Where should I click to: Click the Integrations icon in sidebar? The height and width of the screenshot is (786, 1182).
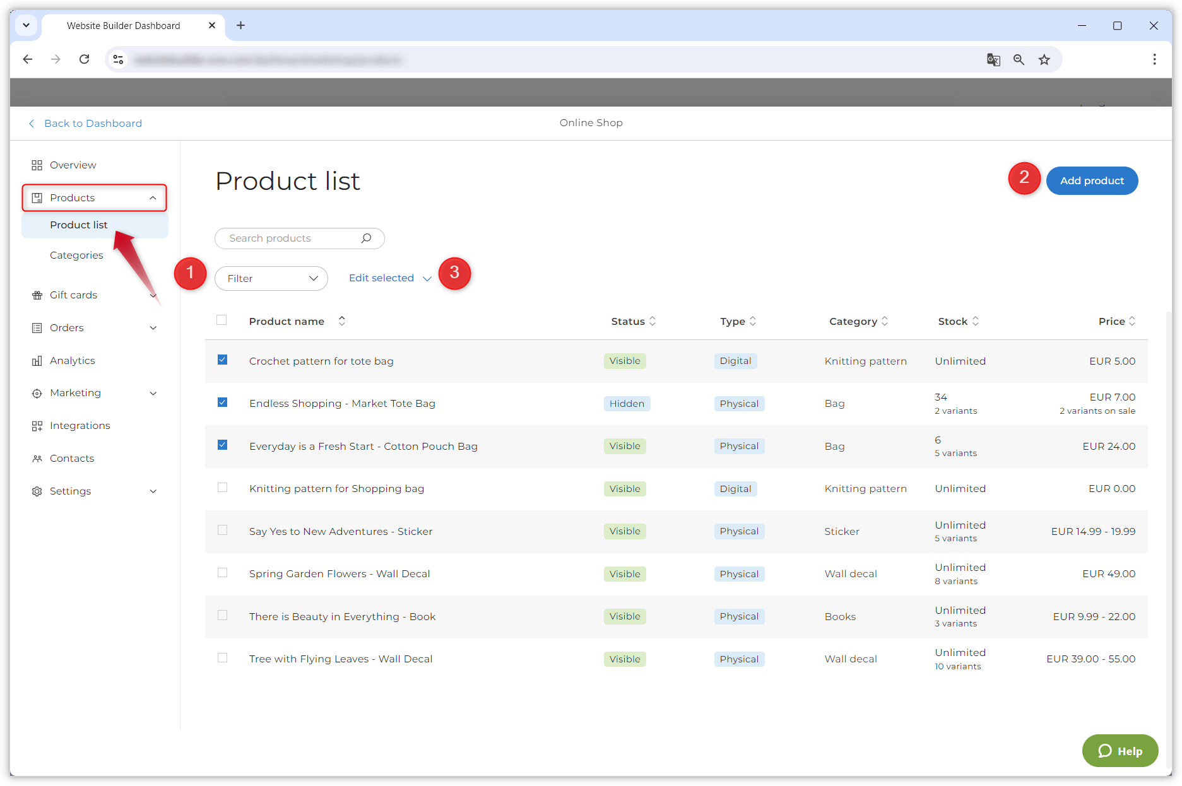pyautogui.click(x=37, y=426)
